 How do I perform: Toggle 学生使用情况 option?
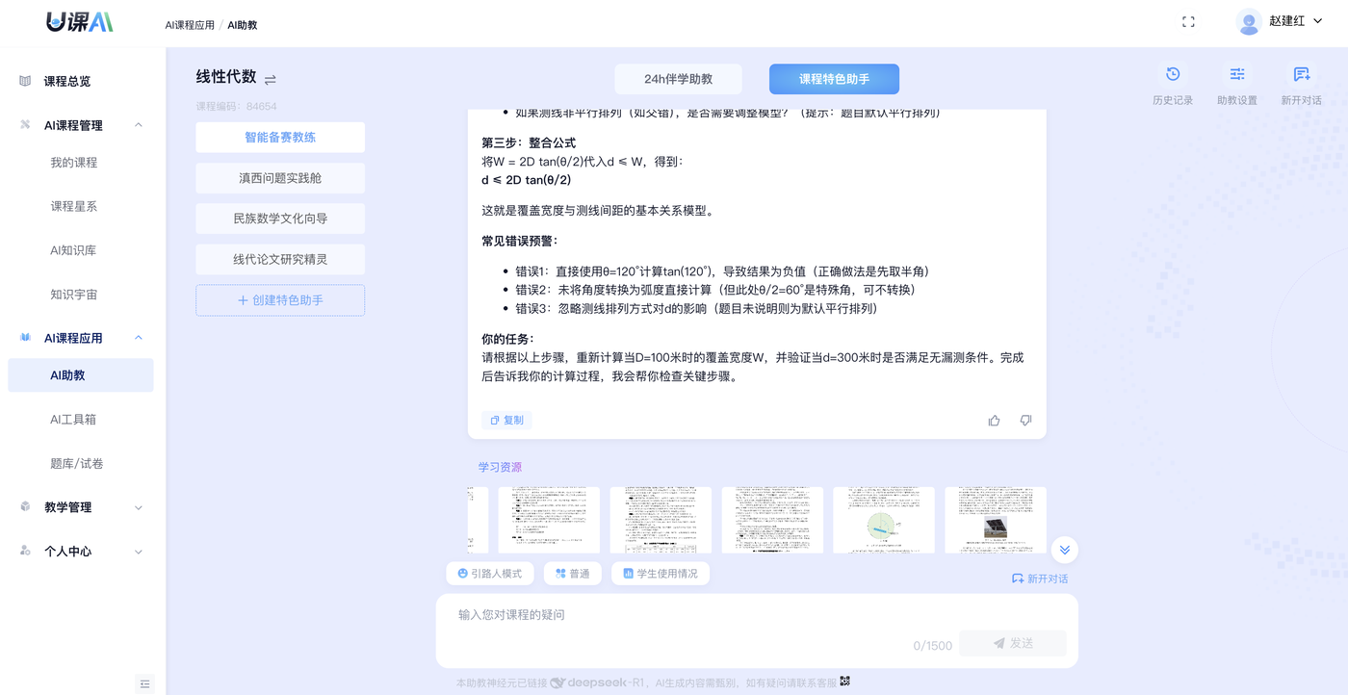[661, 574]
